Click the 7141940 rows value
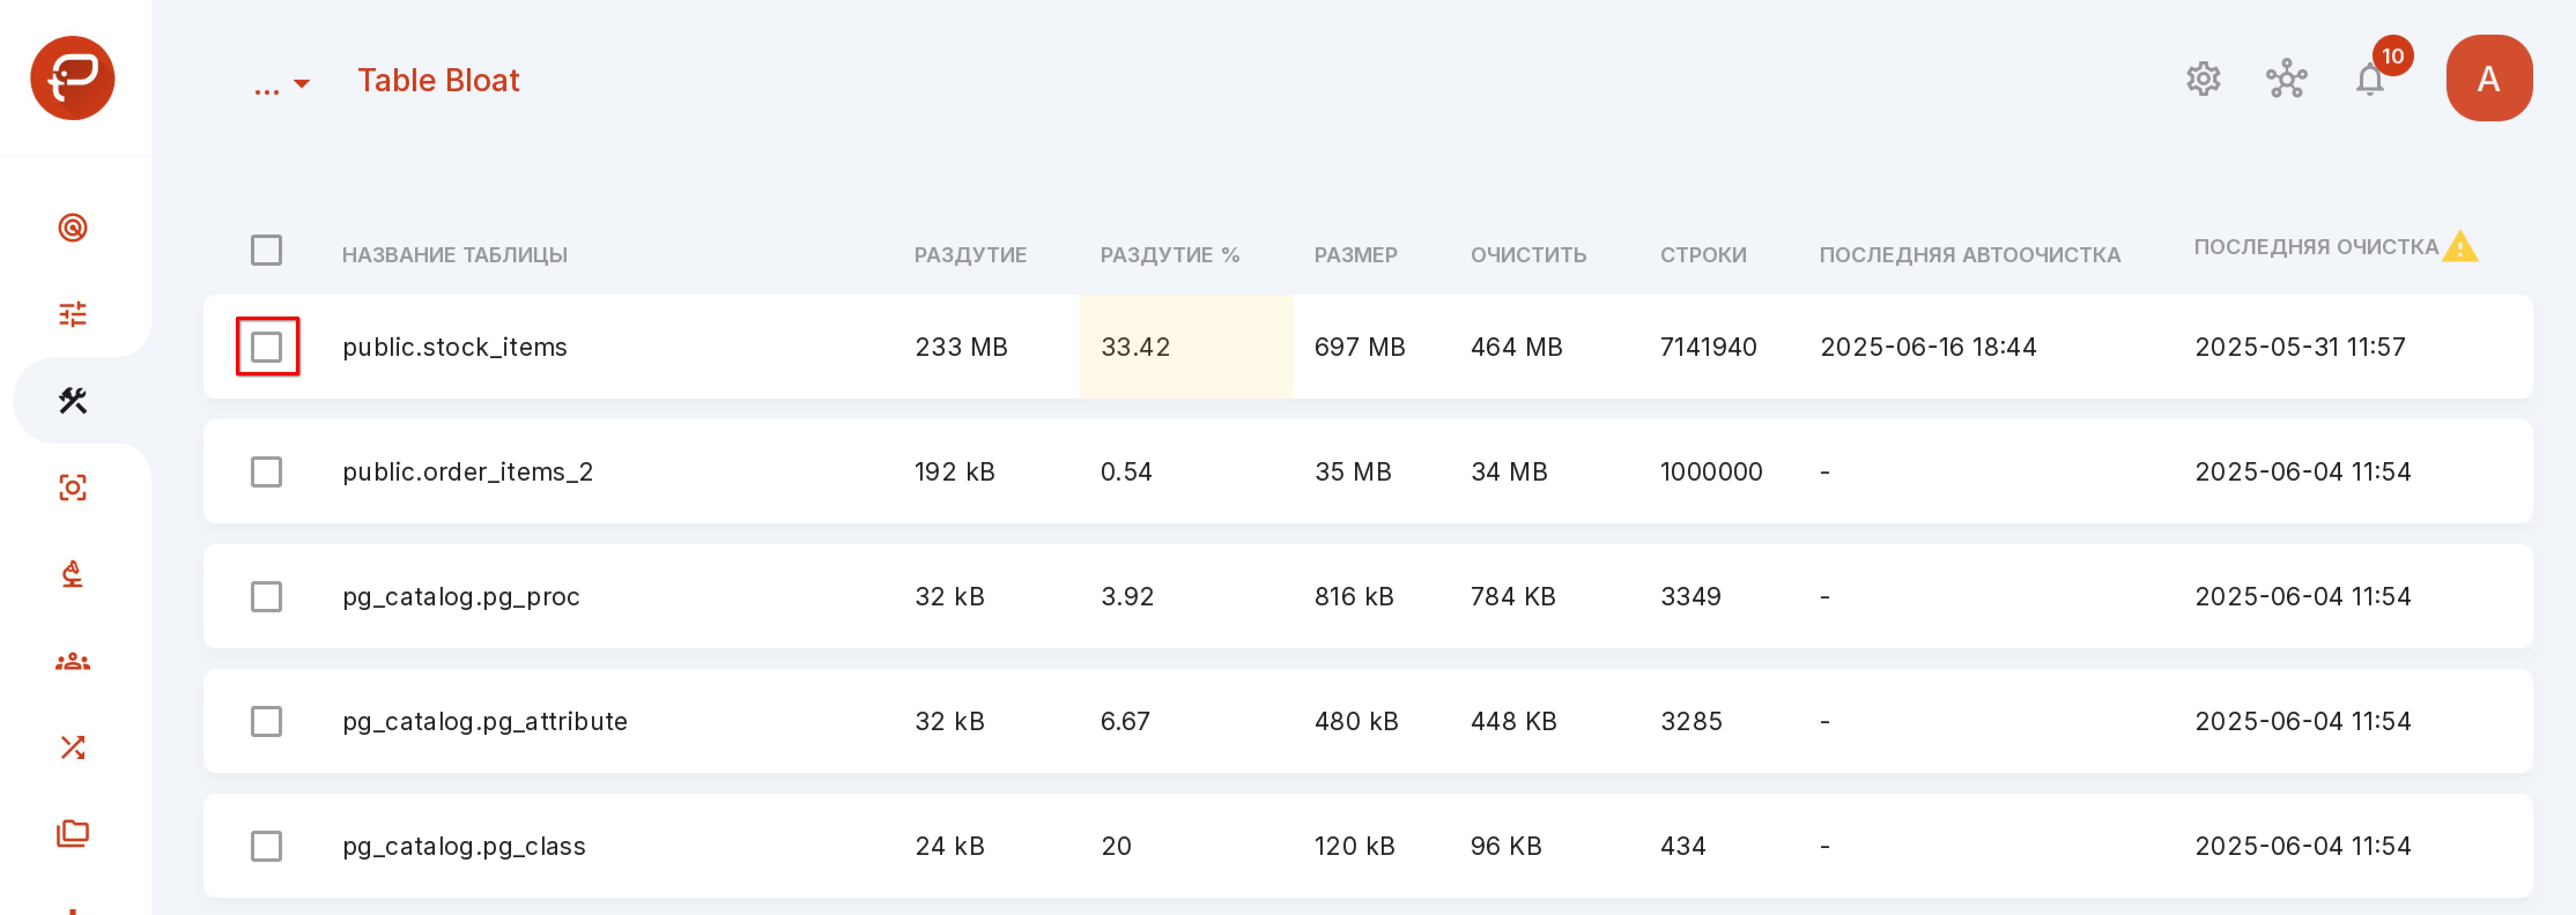 (x=1708, y=347)
